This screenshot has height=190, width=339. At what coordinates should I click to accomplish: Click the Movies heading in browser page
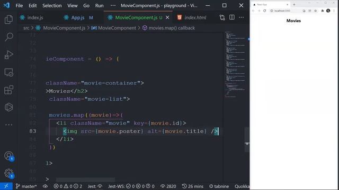(293, 21)
